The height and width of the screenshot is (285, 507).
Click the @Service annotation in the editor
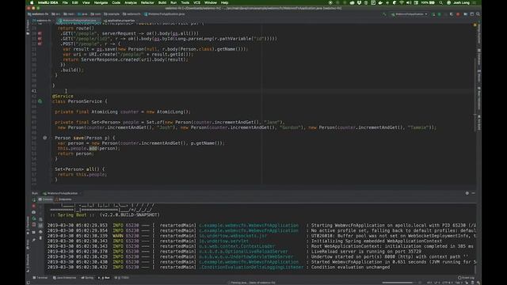[x=63, y=96]
